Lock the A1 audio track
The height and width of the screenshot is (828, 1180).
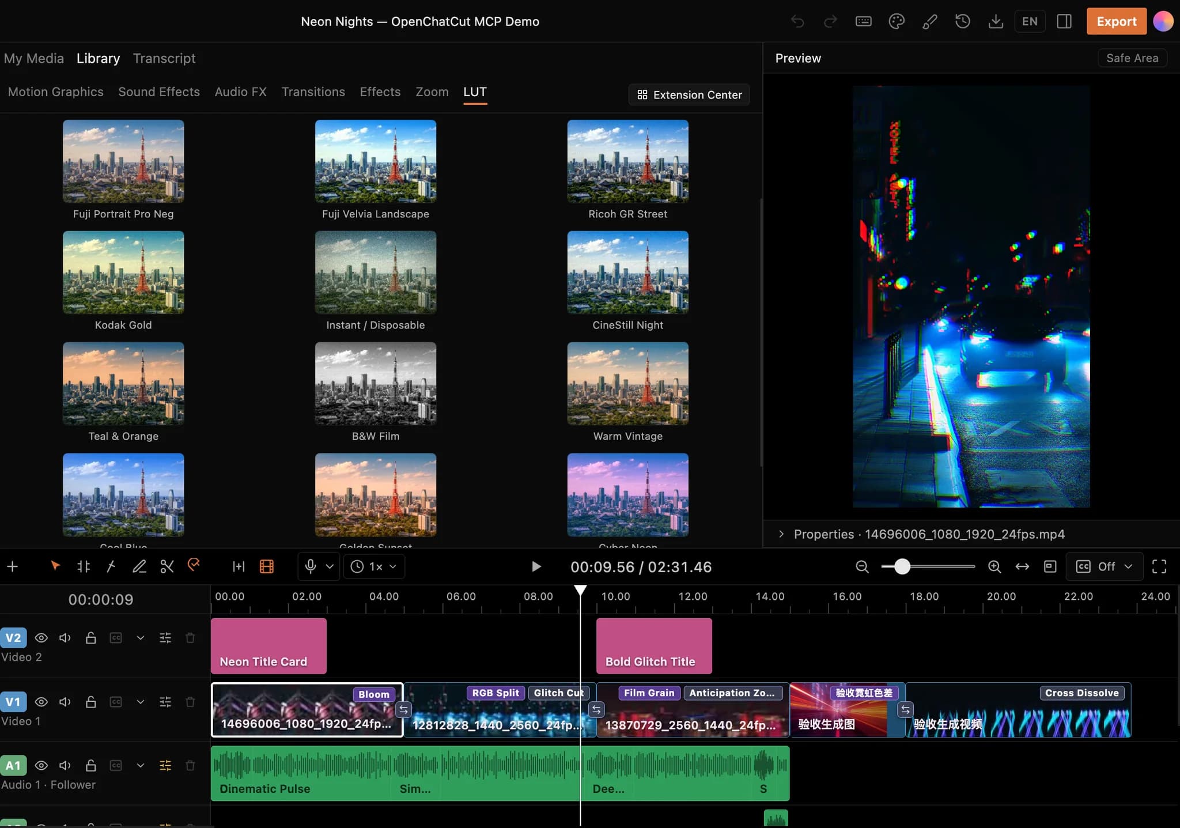click(x=90, y=765)
